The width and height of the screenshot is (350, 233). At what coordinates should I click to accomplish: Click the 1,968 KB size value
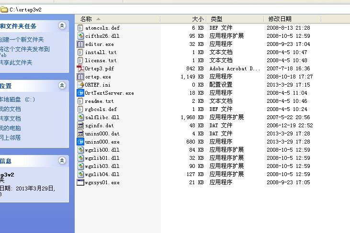(x=192, y=117)
